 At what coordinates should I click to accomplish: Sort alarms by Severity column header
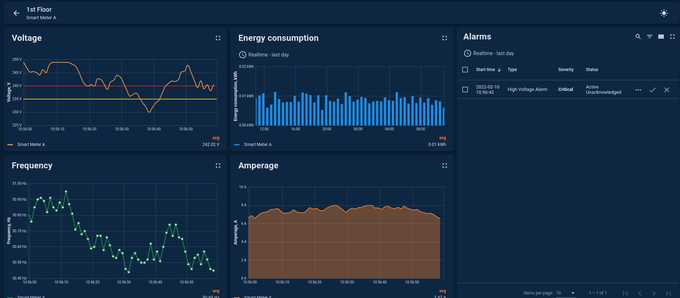click(565, 70)
